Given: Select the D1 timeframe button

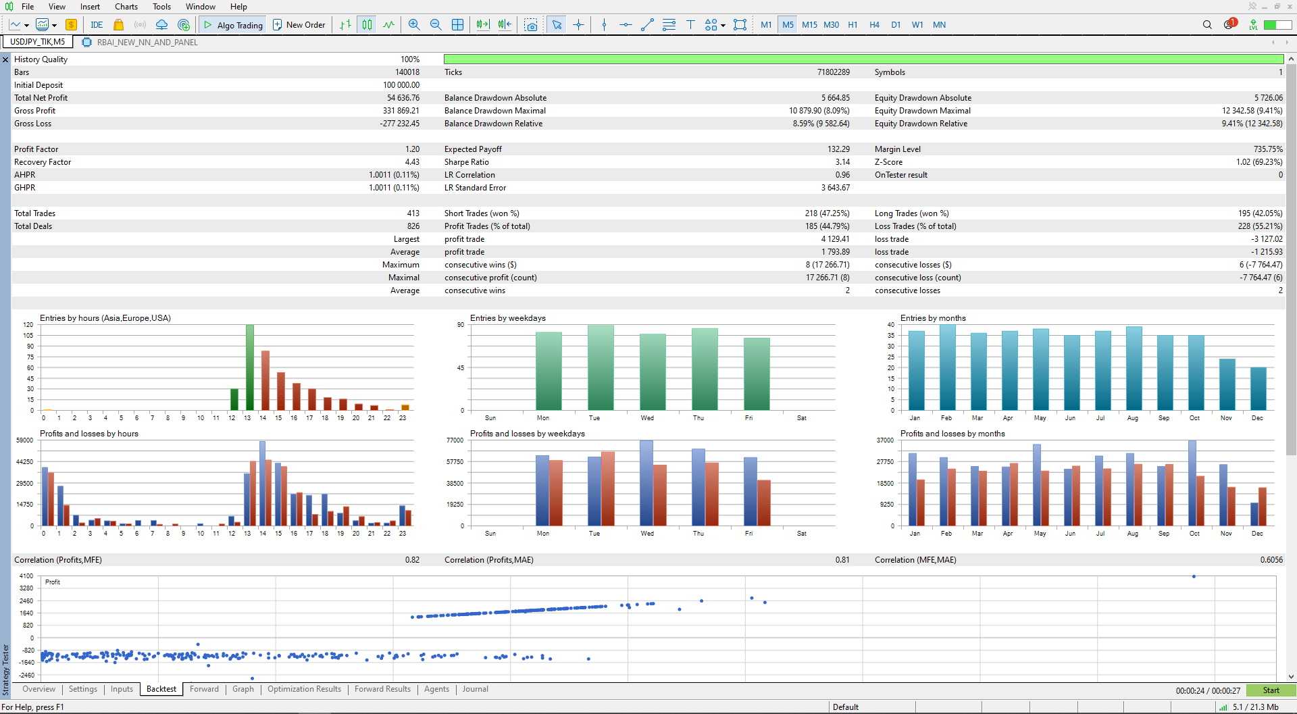Looking at the screenshot, I should point(896,25).
